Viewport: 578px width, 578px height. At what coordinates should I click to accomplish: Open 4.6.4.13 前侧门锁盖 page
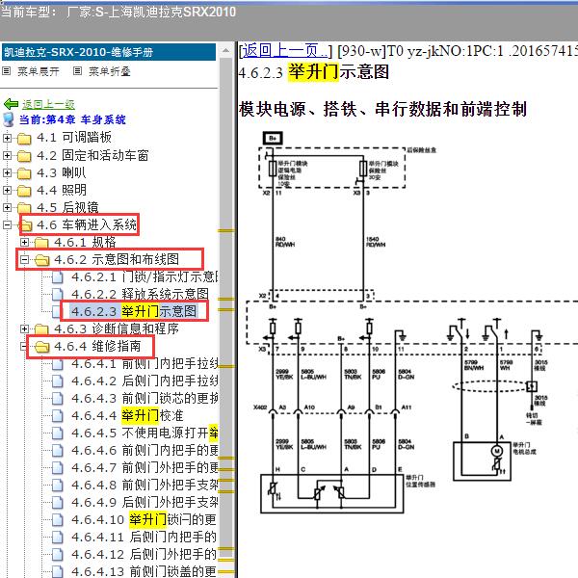pos(144,571)
